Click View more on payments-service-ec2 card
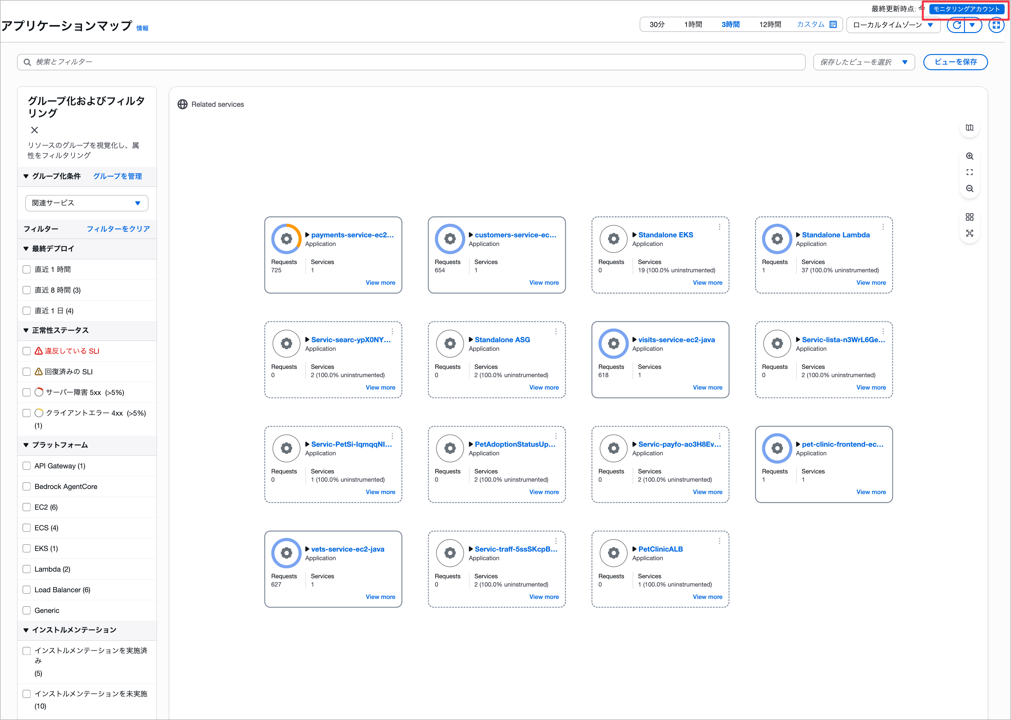The image size is (1011, 720). [380, 282]
